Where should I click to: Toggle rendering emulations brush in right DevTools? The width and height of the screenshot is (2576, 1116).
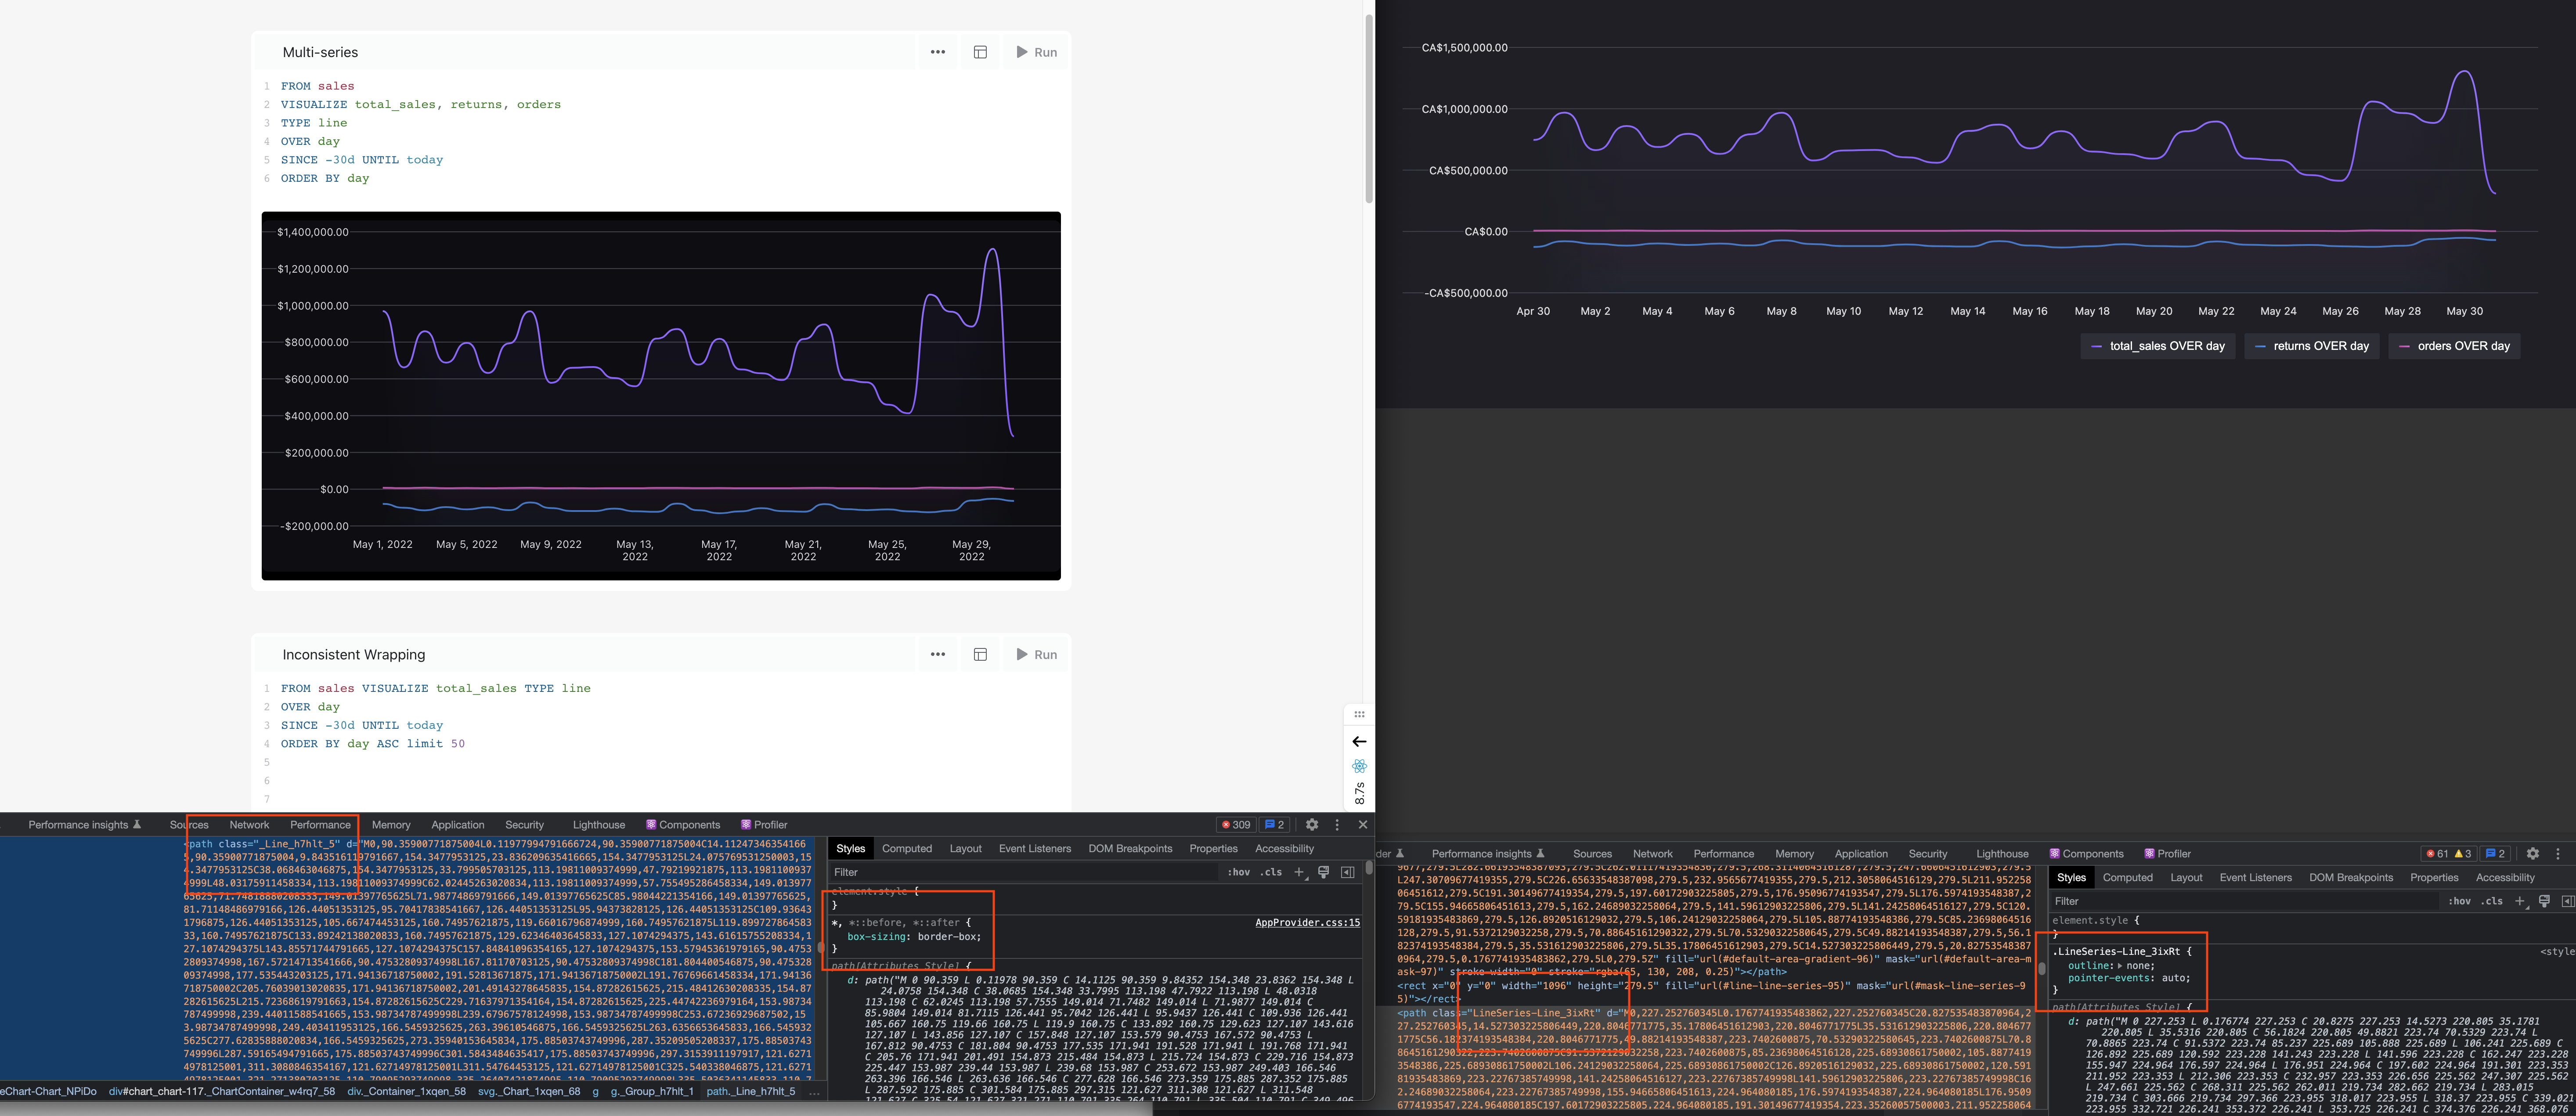2544,901
